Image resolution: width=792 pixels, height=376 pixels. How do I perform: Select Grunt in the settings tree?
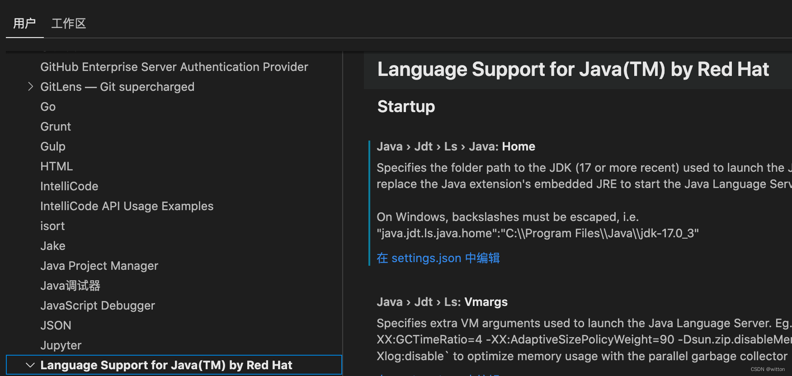(x=56, y=127)
